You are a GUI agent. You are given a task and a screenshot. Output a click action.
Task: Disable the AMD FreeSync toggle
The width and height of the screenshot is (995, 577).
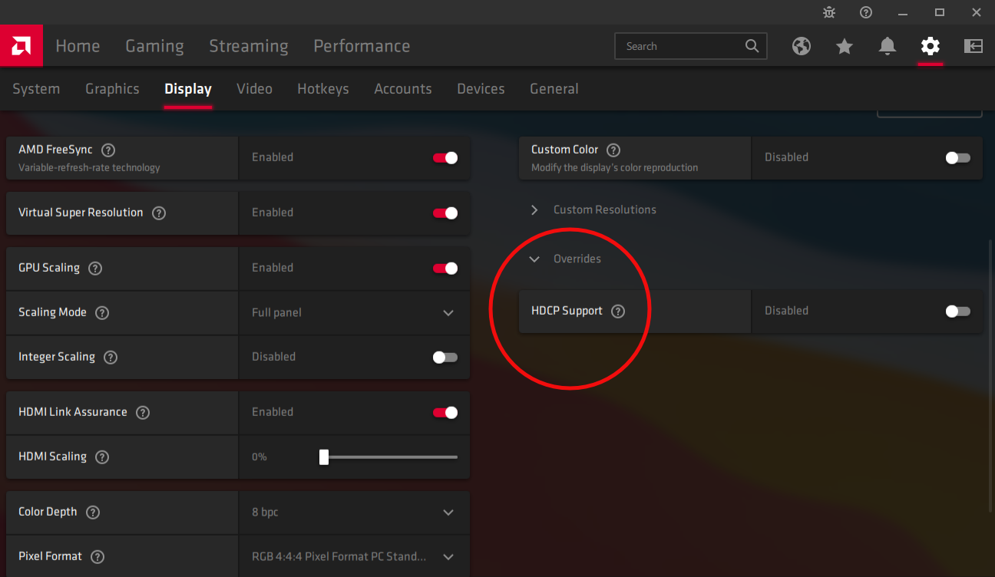(445, 157)
